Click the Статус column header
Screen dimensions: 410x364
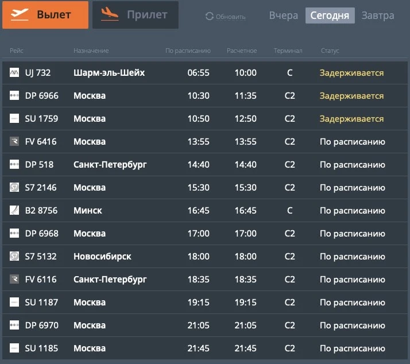coord(330,51)
